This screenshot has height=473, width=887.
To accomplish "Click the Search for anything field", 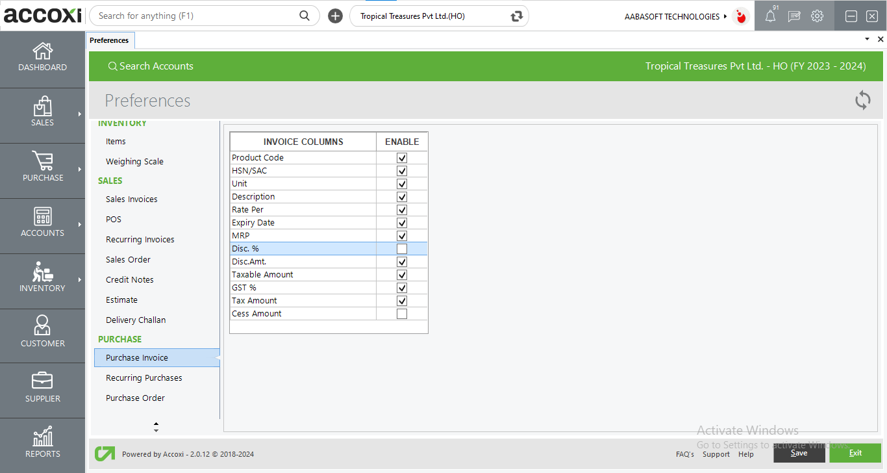I will click(x=195, y=16).
